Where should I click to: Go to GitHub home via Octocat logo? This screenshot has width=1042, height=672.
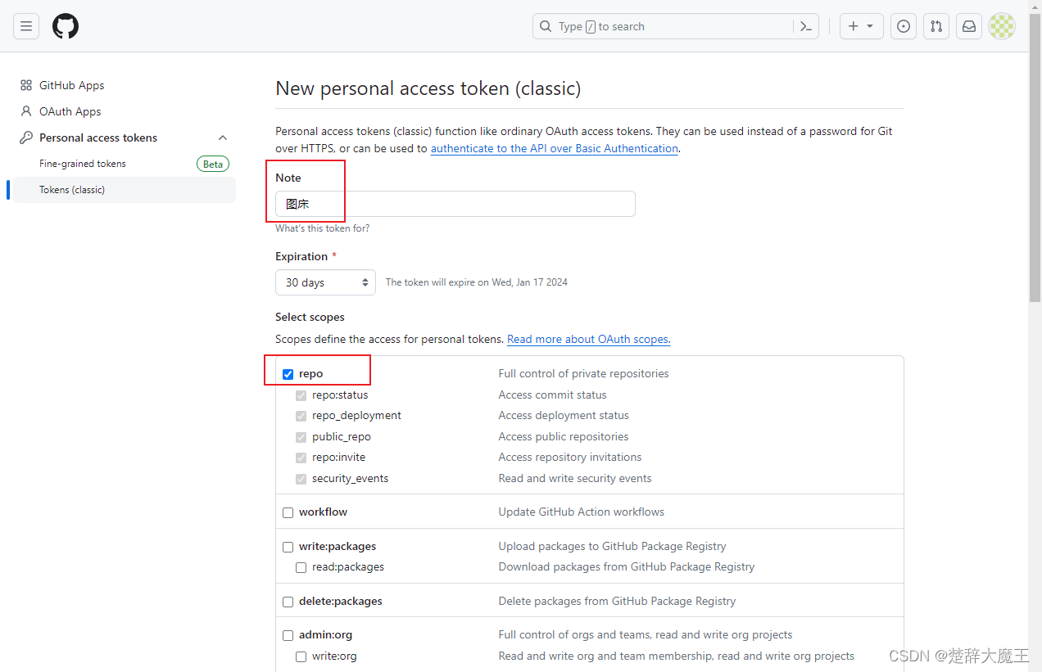(x=66, y=26)
